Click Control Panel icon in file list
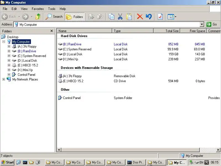This screenshot has width=221, height=166. coord(60,98)
